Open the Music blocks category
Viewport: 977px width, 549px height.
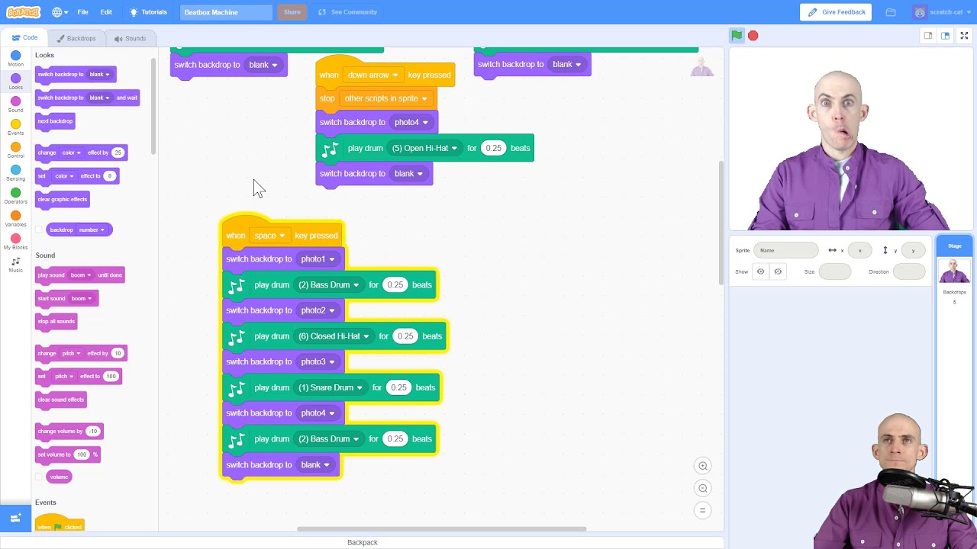15,265
